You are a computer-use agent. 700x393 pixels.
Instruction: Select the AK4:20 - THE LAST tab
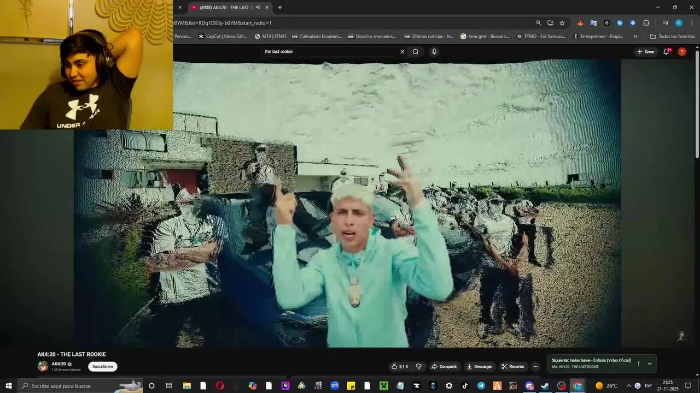coord(230,8)
